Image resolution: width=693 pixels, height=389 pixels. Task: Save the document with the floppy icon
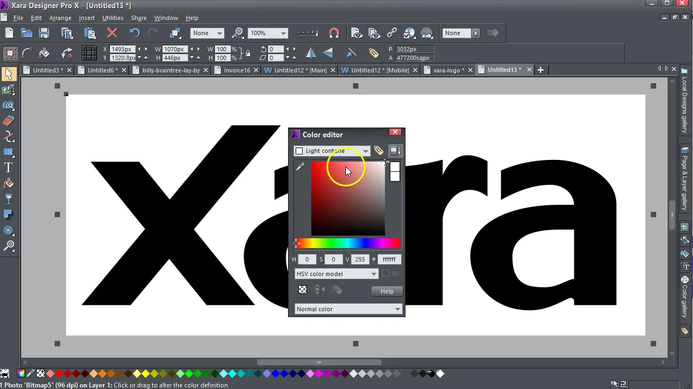pos(44,33)
